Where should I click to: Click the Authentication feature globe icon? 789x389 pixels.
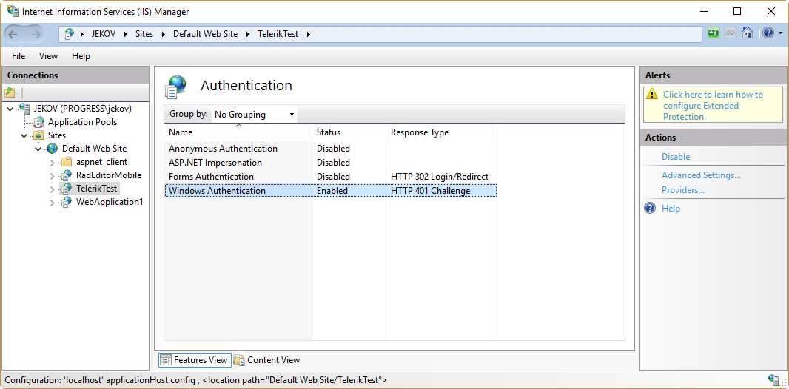tap(175, 86)
